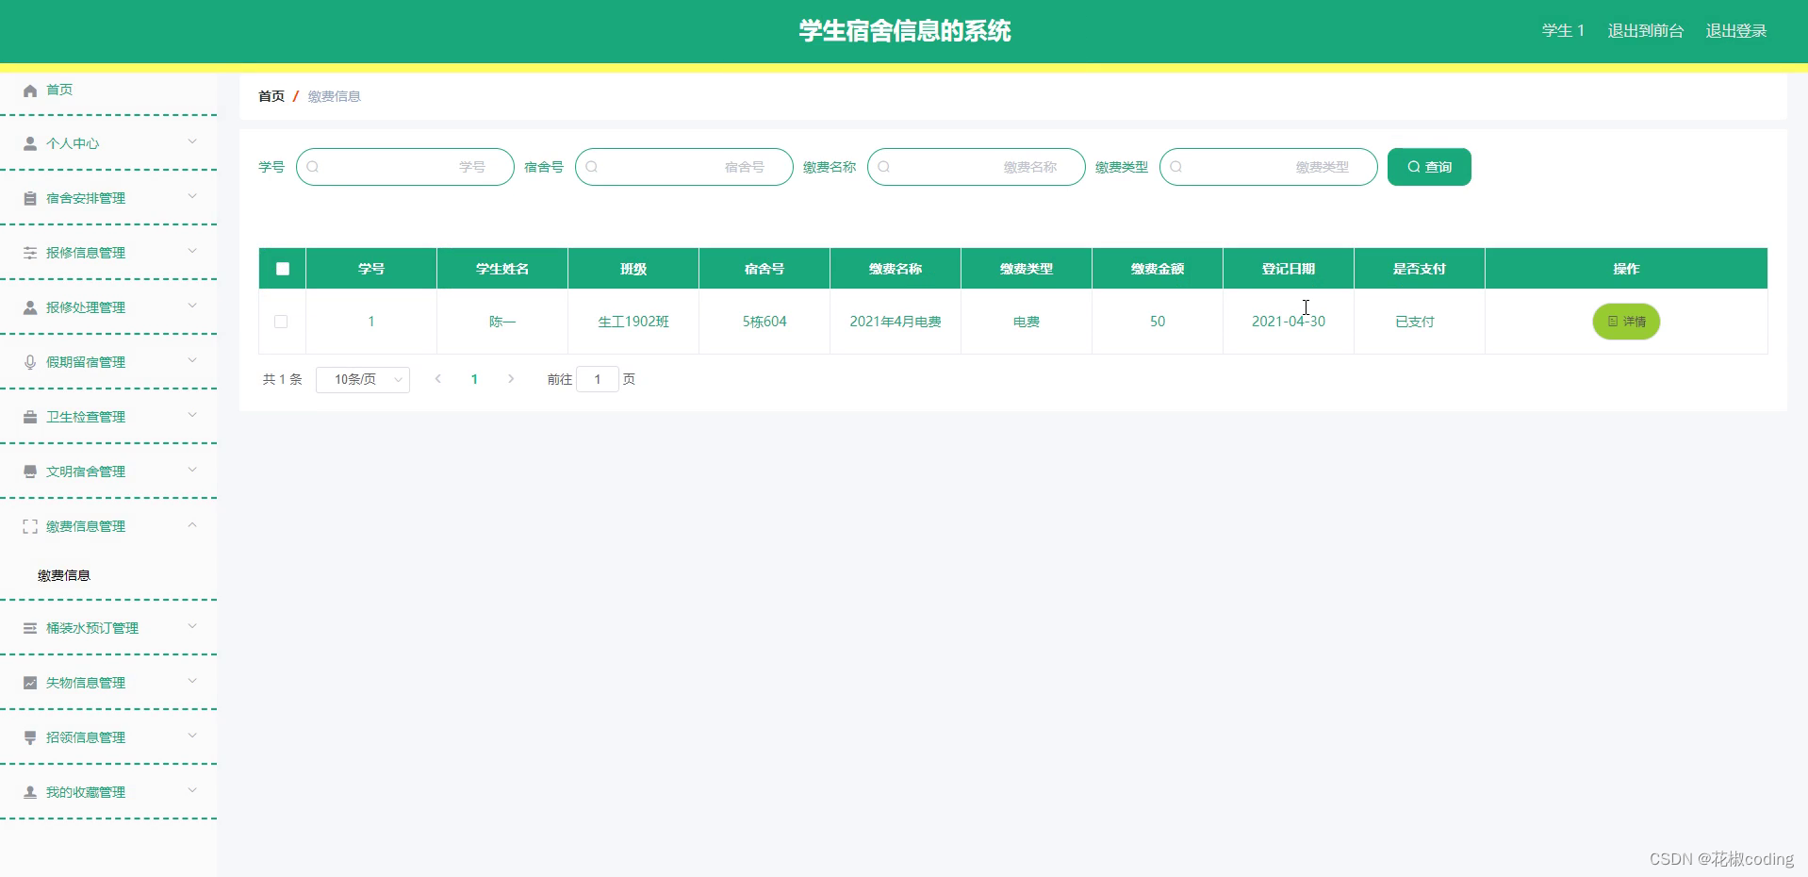Screen dimensions: 1808x877
Task: Click the 首页 home icon in sidebar
Action: (x=29, y=90)
